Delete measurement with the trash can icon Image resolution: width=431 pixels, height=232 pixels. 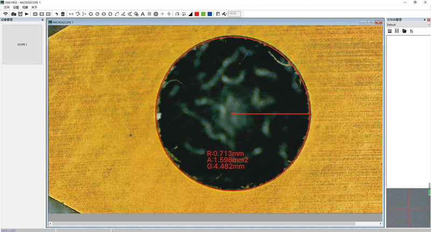(x=63, y=14)
